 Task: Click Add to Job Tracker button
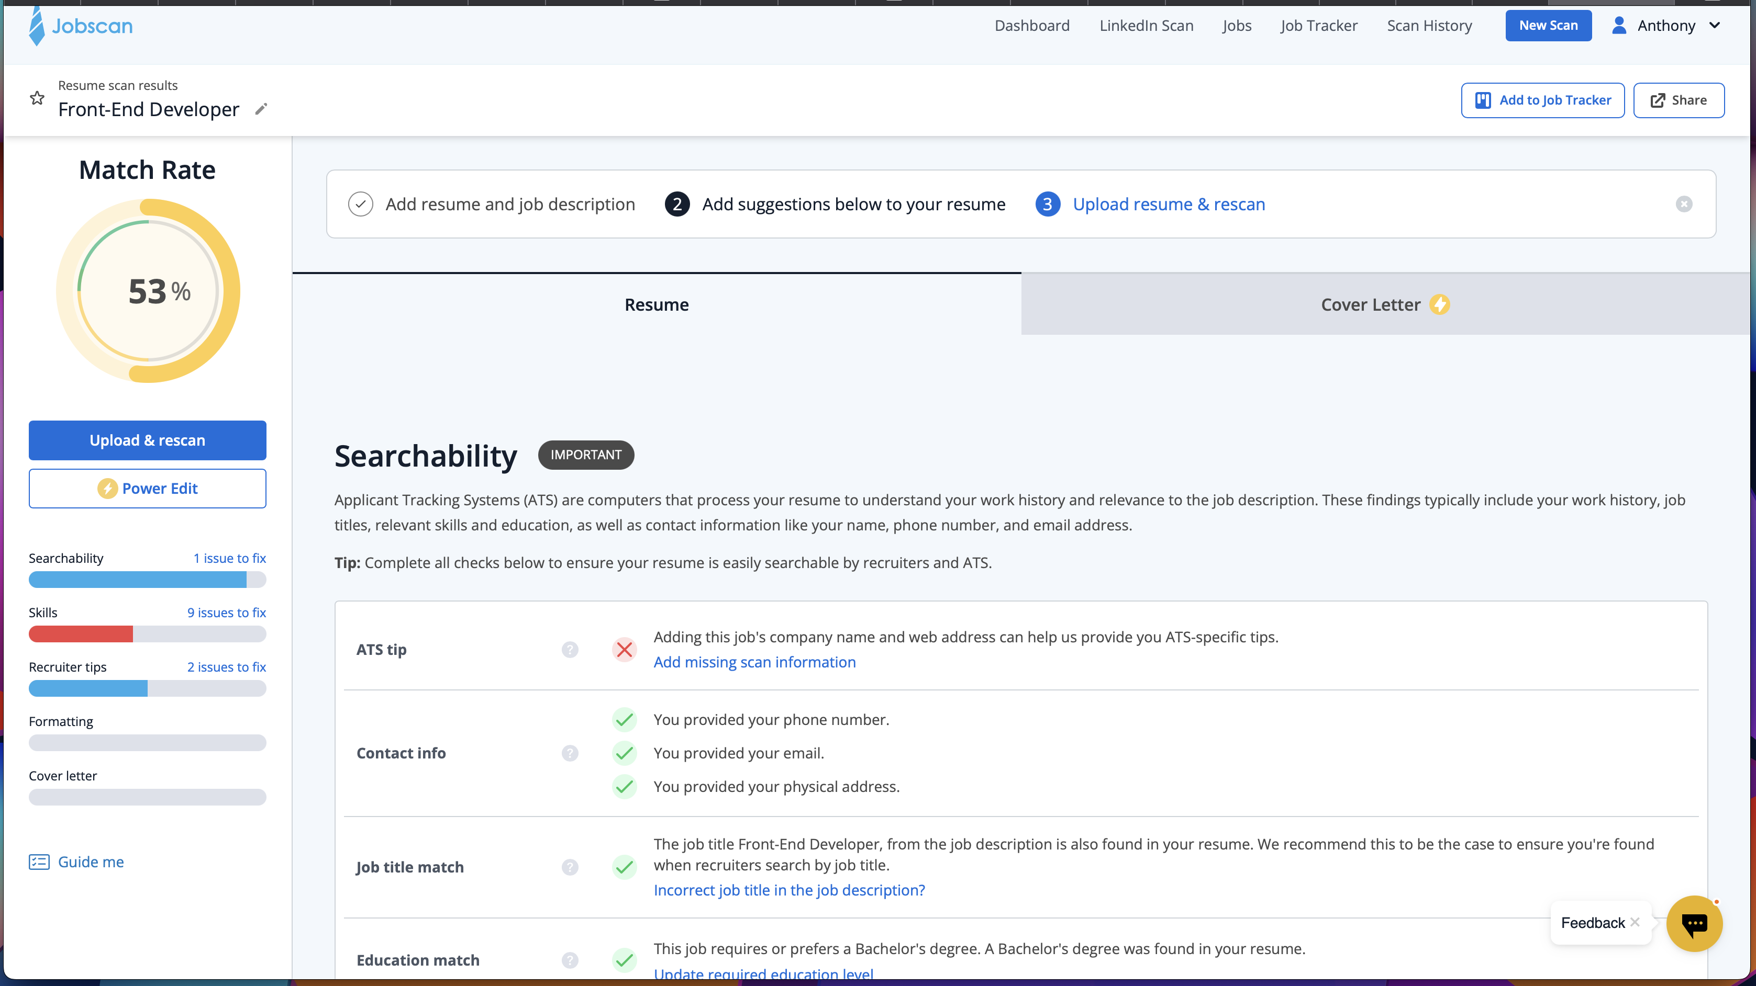click(1542, 100)
